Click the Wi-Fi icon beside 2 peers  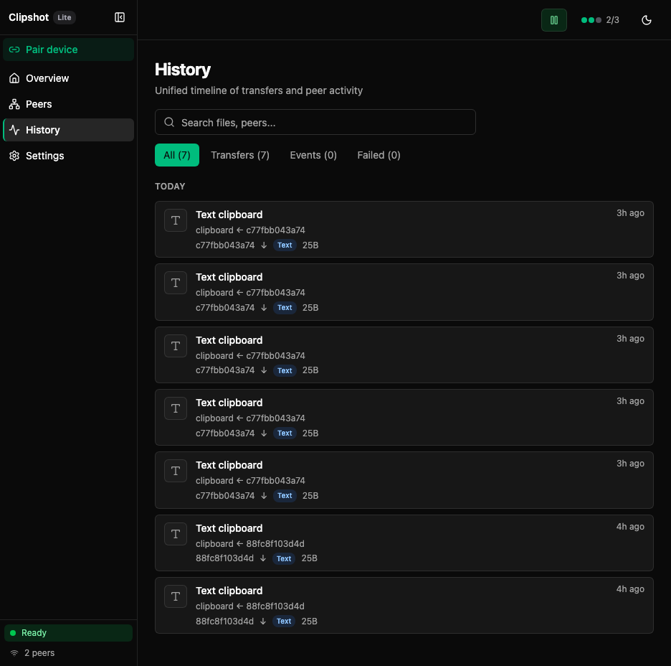15,653
